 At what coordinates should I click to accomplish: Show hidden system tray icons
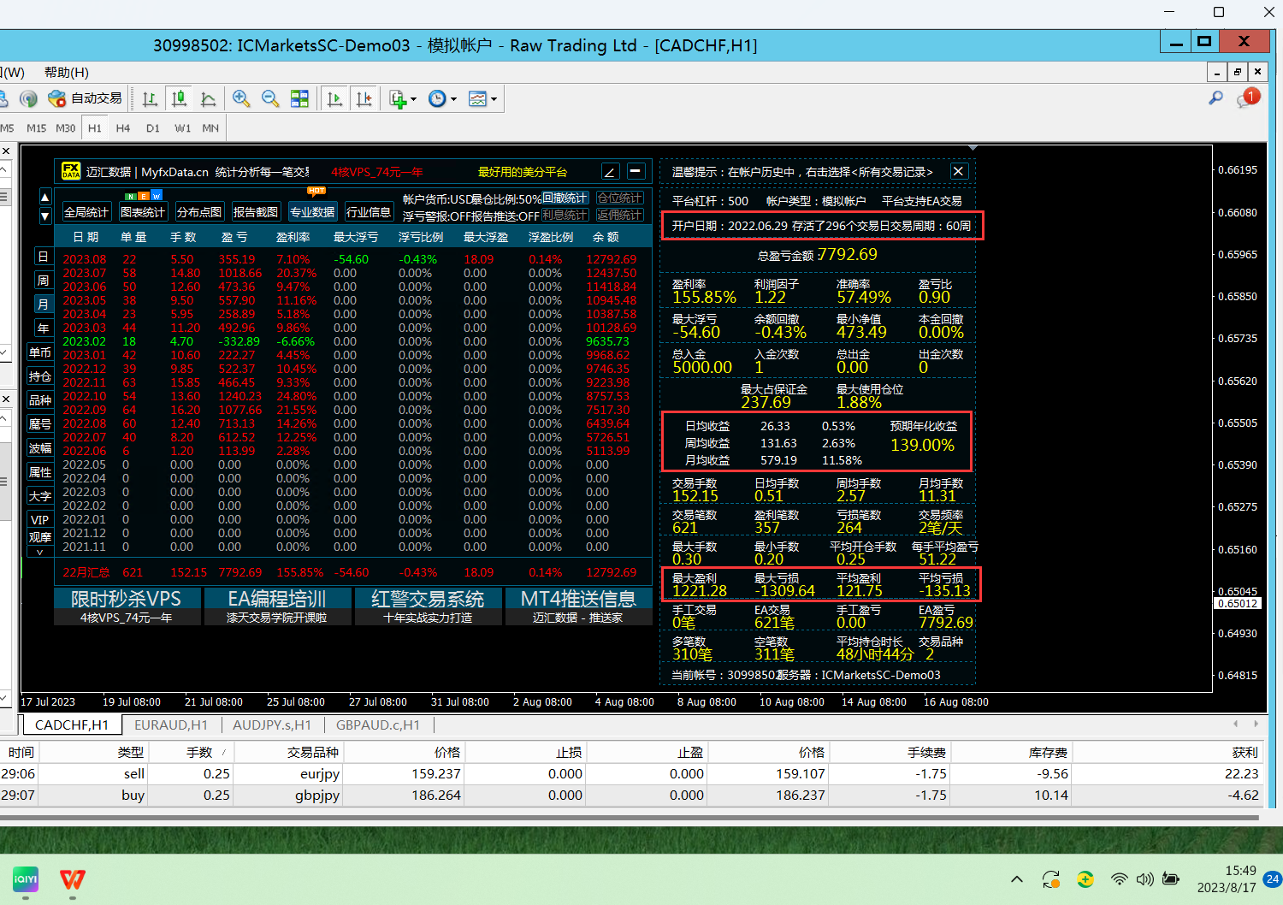[1017, 879]
